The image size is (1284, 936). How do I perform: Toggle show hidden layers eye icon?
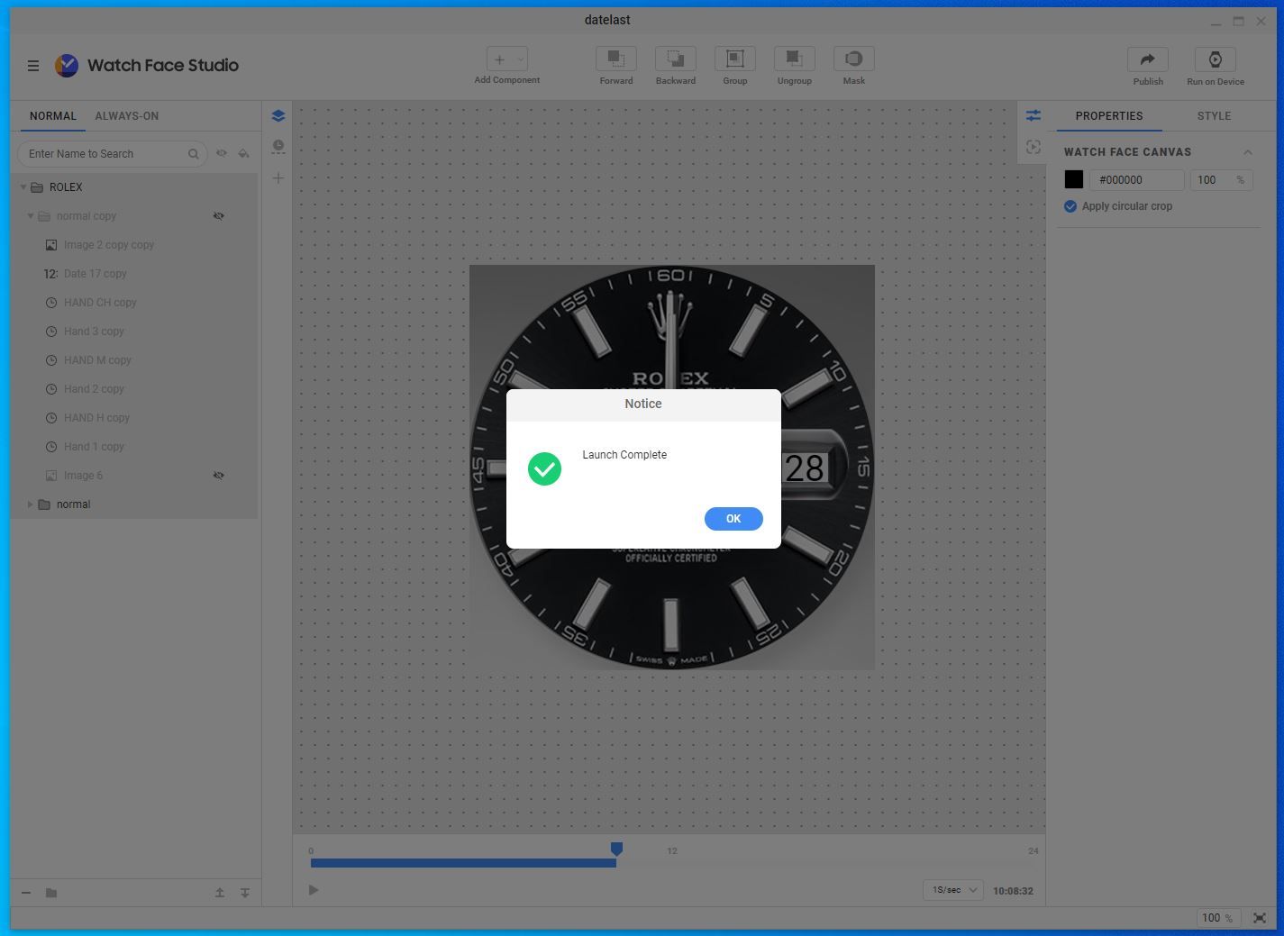222,154
